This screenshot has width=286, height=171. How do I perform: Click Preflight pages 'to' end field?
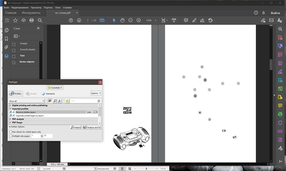(x=48, y=136)
